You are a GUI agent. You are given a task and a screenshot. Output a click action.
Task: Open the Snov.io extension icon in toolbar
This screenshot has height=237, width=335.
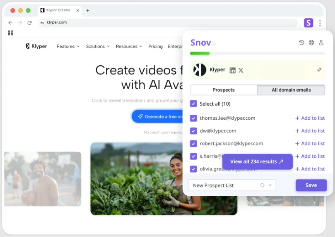[x=308, y=23]
